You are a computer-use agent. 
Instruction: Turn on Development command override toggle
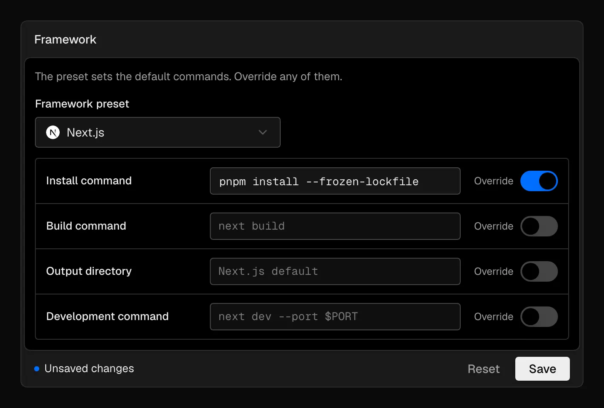(539, 317)
